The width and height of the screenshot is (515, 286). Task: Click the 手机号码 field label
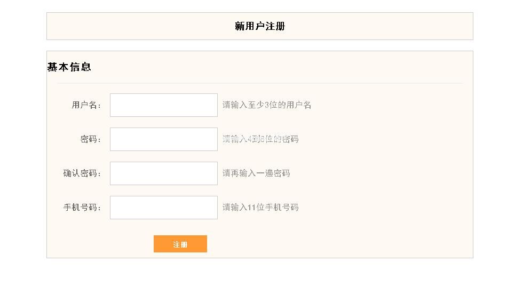click(x=82, y=208)
